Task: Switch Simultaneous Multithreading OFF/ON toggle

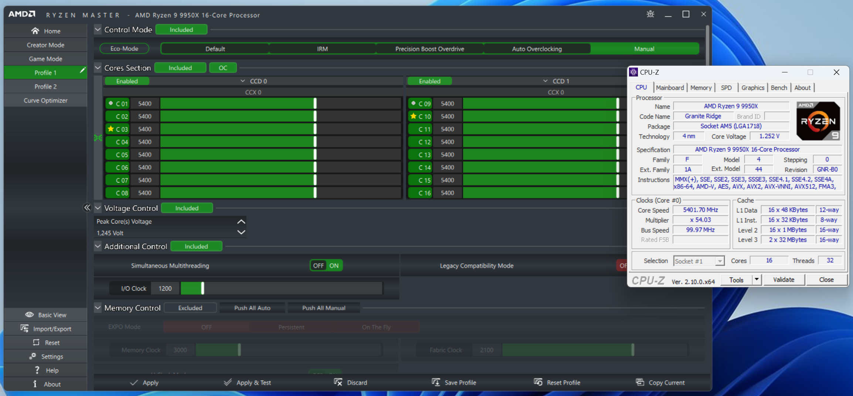Action: pyautogui.click(x=326, y=265)
